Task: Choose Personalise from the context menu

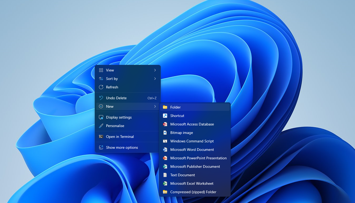Action: [128, 126]
